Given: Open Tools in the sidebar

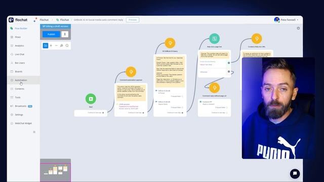Looking at the screenshot, I should click(16, 98).
